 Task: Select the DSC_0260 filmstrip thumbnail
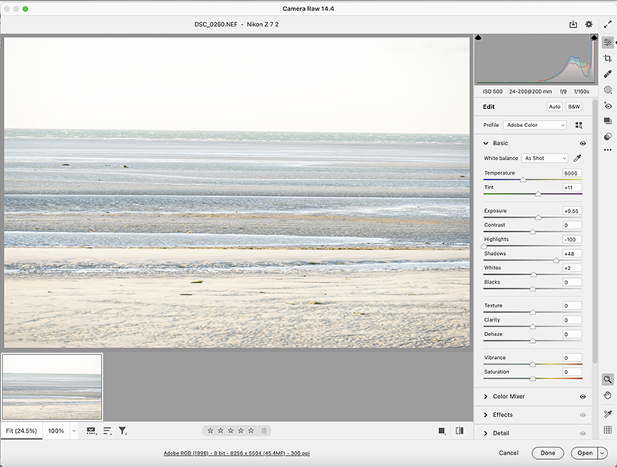52,387
